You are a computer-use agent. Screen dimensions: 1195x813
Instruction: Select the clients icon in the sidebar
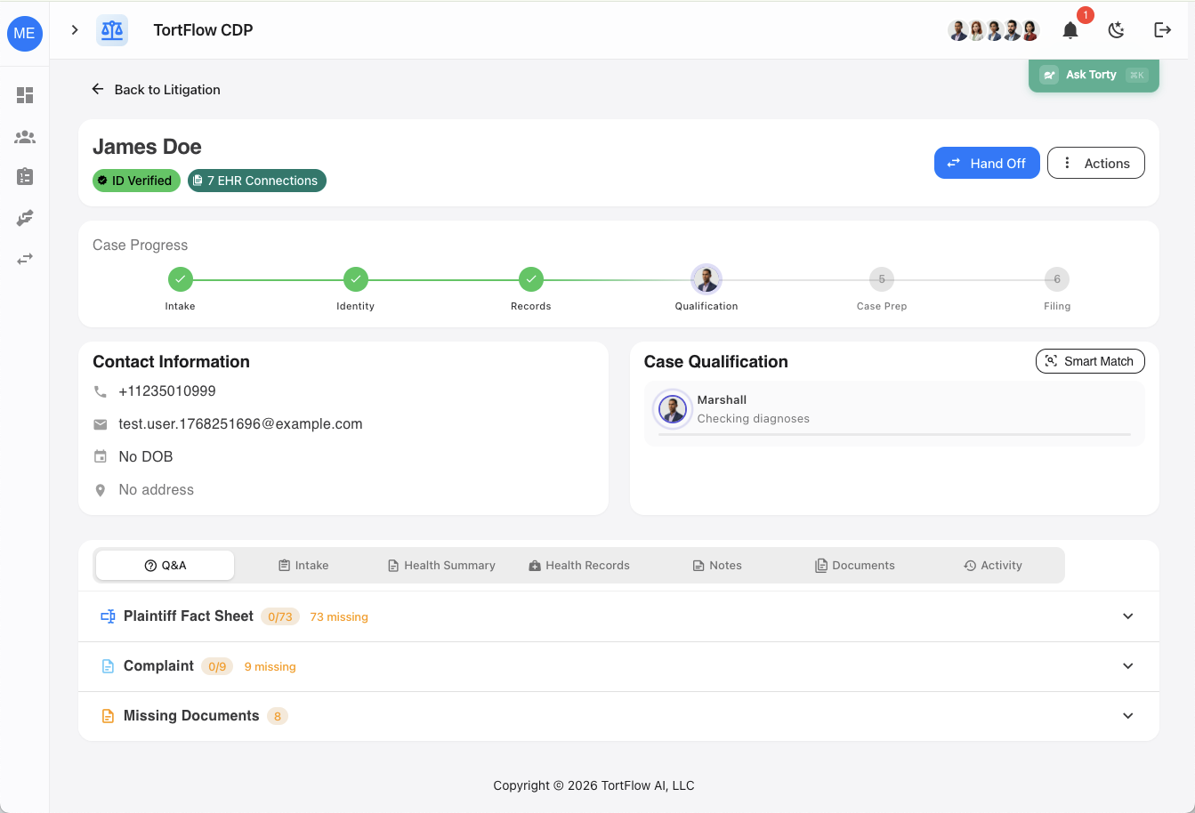pos(24,137)
